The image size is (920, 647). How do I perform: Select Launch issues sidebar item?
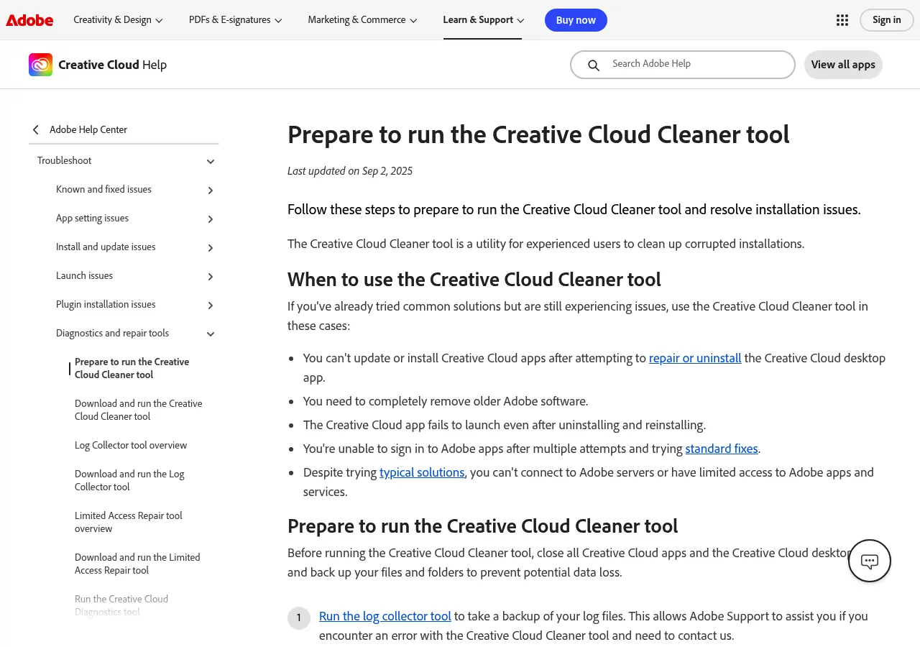tap(84, 275)
